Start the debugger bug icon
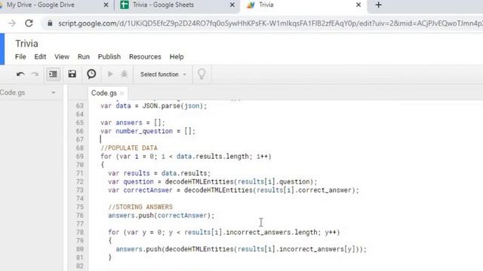Screen dimensions: 483x271 tap(124, 74)
